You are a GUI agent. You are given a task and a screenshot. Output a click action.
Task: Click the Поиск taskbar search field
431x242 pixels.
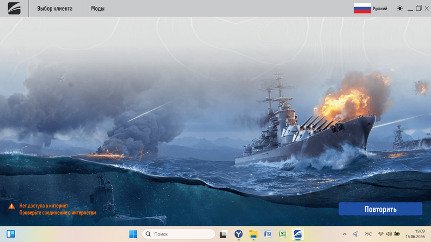pyautogui.click(x=179, y=234)
